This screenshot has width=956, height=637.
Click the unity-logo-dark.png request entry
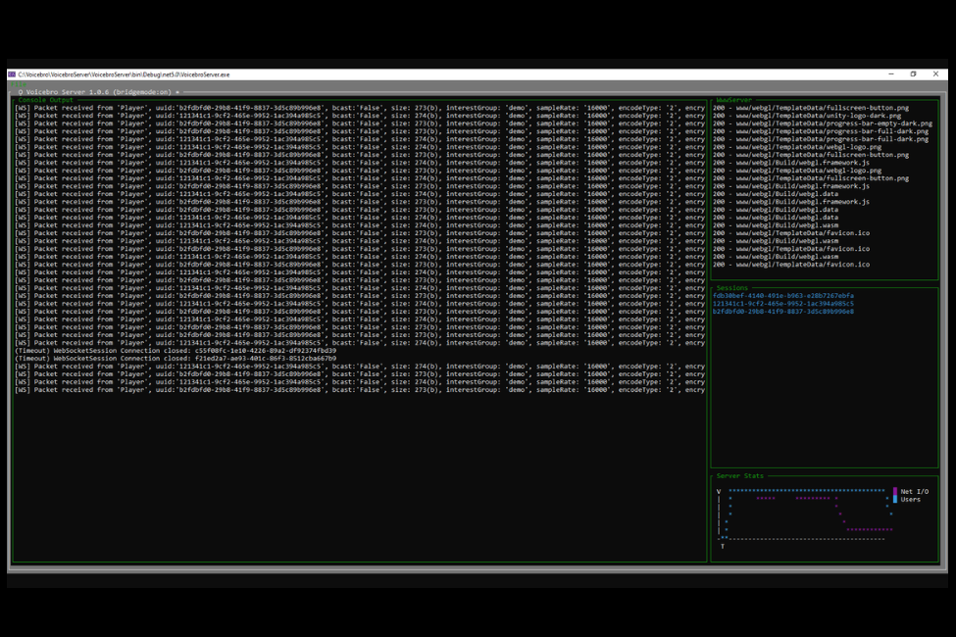pos(807,116)
